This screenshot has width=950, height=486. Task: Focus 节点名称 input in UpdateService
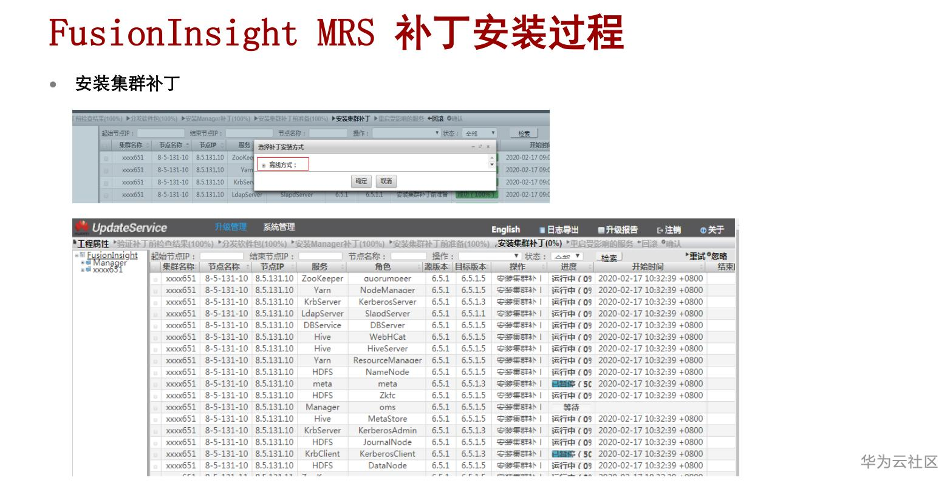click(x=409, y=257)
